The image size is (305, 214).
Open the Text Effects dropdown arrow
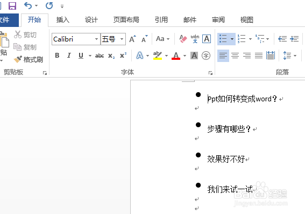point(147,56)
